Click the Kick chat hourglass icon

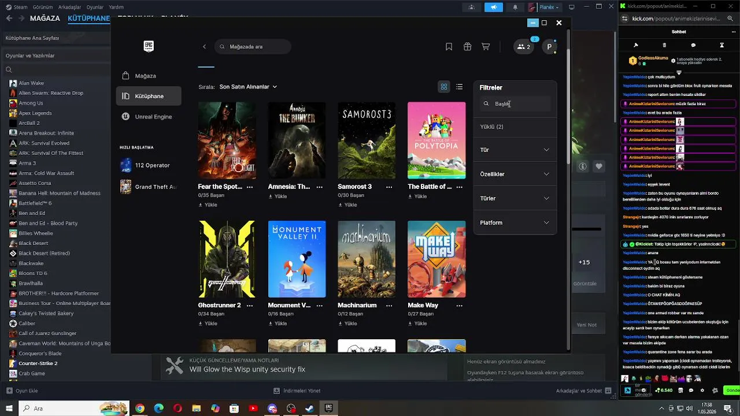pos(721,45)
